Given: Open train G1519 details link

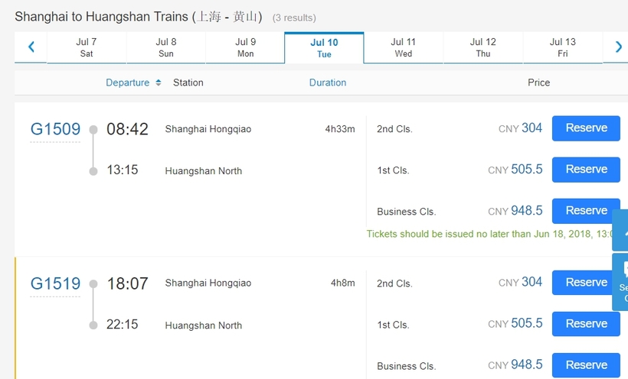Looking at the screenshot, I should click(55, 283).
